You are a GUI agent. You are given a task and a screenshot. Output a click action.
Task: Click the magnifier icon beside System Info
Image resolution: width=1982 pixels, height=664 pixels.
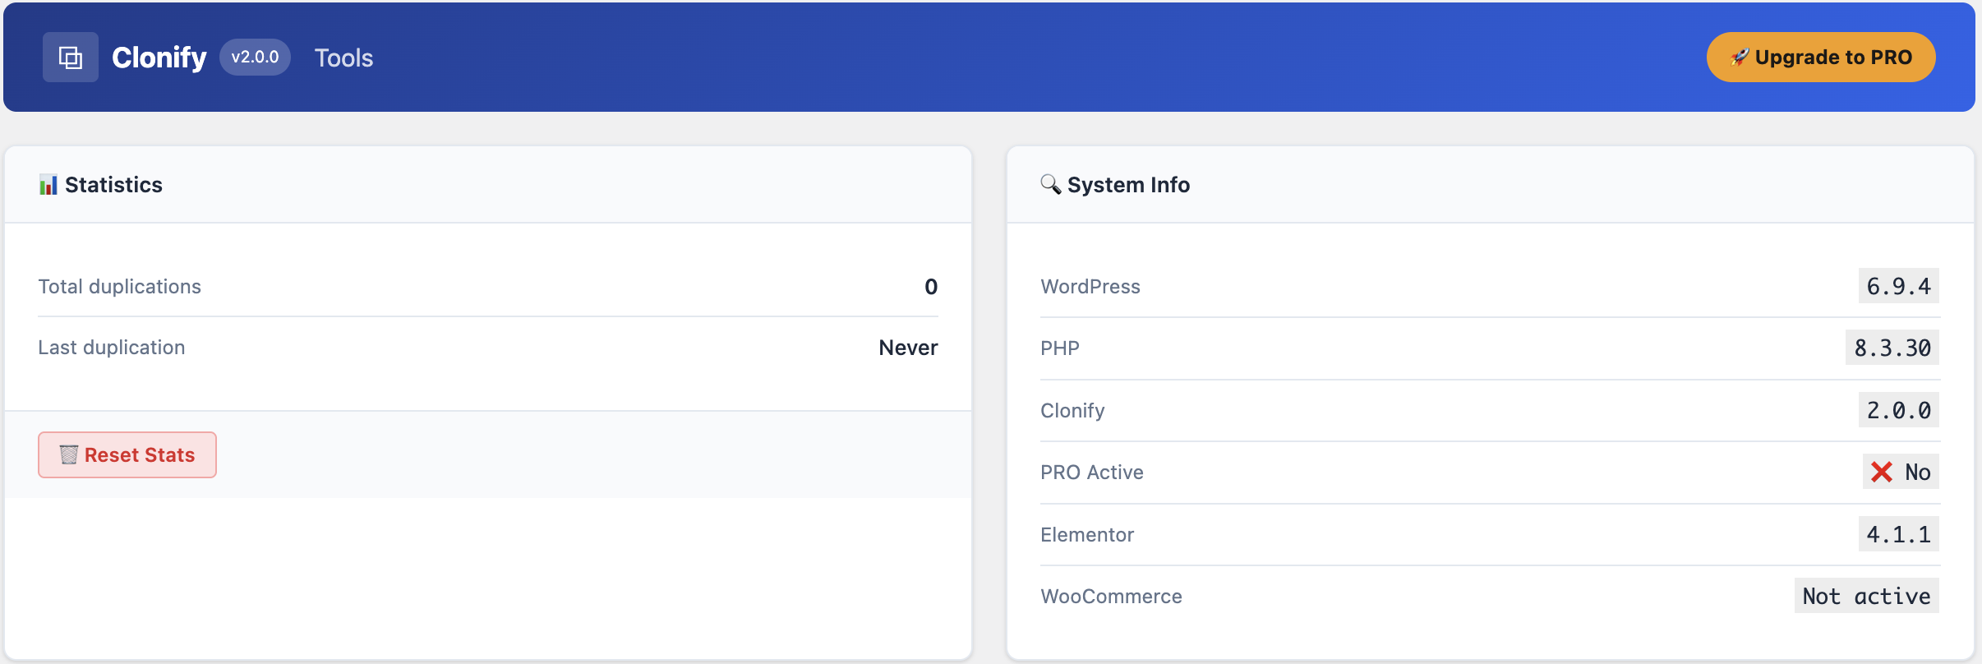pyautogui.click(x=1050, y=184)
